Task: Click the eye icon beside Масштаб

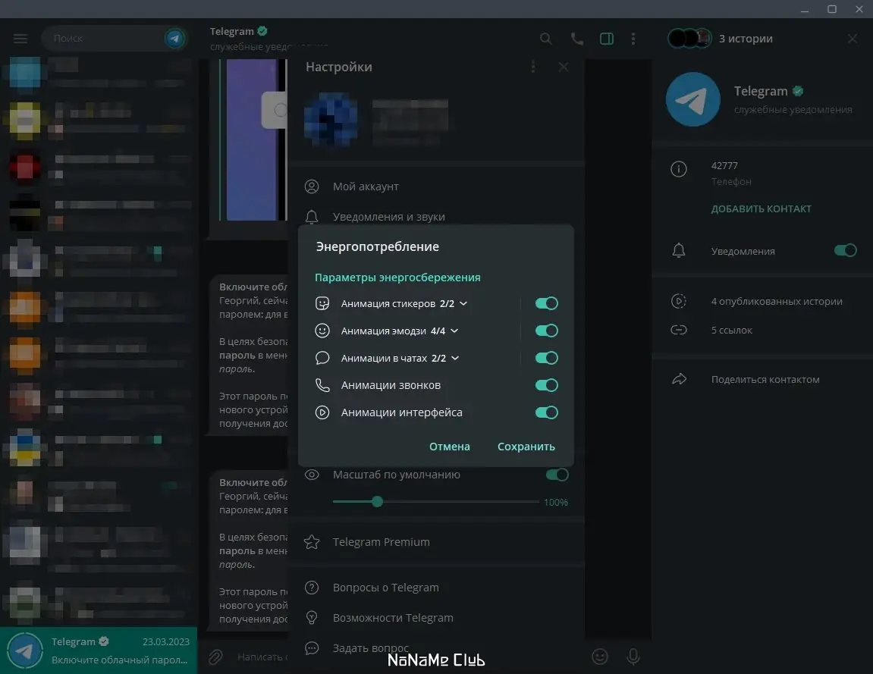Action: pyautogui.click(x=312, y=475)
